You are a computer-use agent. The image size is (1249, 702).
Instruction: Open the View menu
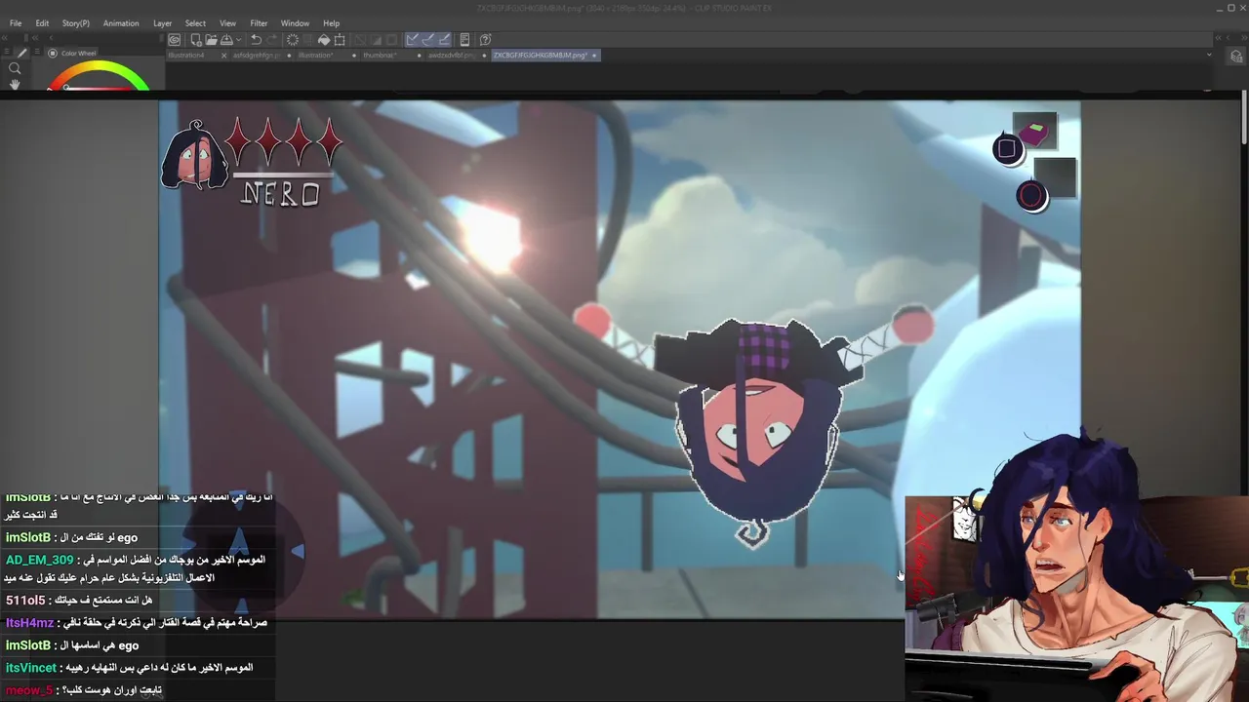point(227,23)
